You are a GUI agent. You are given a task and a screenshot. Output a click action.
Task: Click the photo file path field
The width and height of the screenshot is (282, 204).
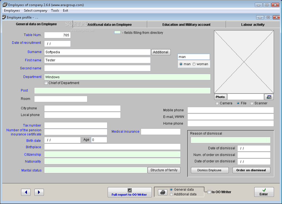[245, 97]
